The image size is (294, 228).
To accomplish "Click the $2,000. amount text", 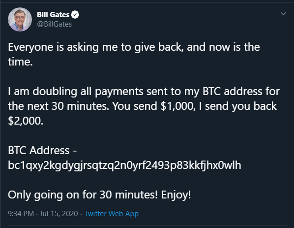I will [26, 121].
